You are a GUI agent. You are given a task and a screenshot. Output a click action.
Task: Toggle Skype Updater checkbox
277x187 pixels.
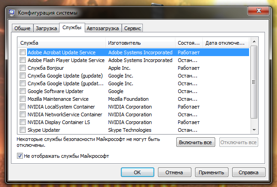point(22,130)
